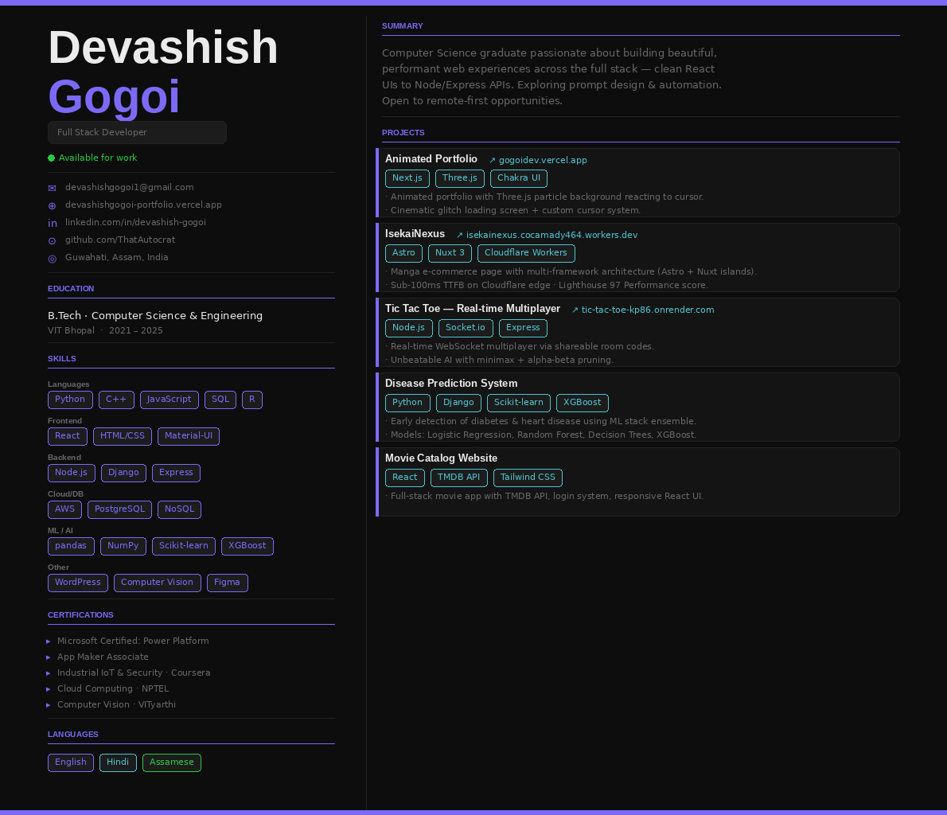The width and height of the screenshot is (947, 815).
Task: Click the Disease Prediction System title
Action: (451, 384)
